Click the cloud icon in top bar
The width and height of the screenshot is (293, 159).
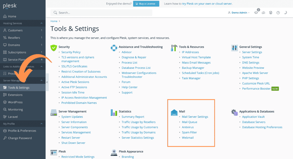[263, 13]
